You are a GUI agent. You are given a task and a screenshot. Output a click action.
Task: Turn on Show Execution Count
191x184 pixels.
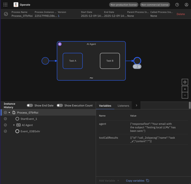coord(59,105)
